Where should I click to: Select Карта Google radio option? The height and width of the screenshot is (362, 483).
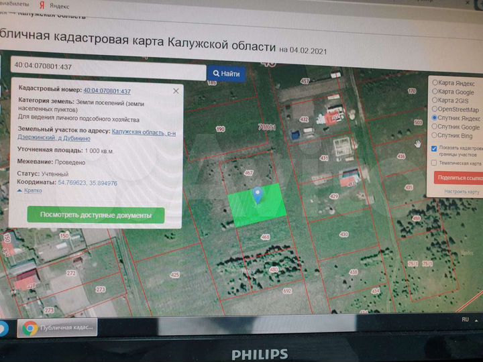[435, 91]
